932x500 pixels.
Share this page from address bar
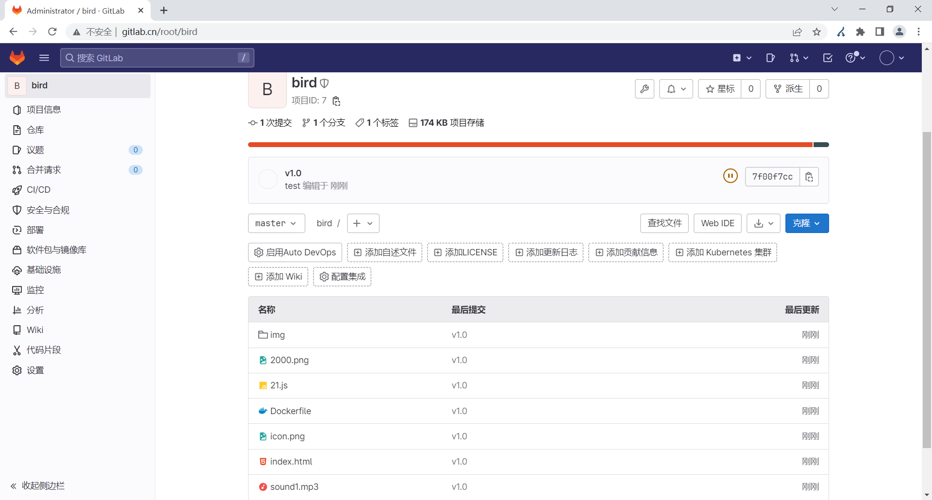point(797,32)
